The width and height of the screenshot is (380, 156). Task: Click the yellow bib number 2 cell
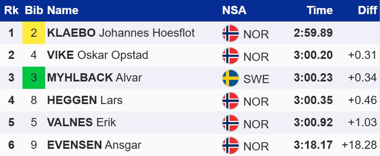pyautogui.click(x=34, y=33)
